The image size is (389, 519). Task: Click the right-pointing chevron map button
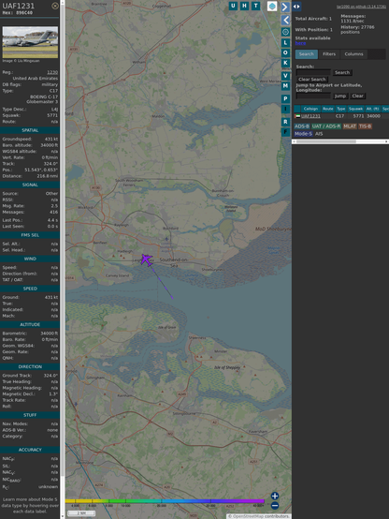click(x=285, y=7)
